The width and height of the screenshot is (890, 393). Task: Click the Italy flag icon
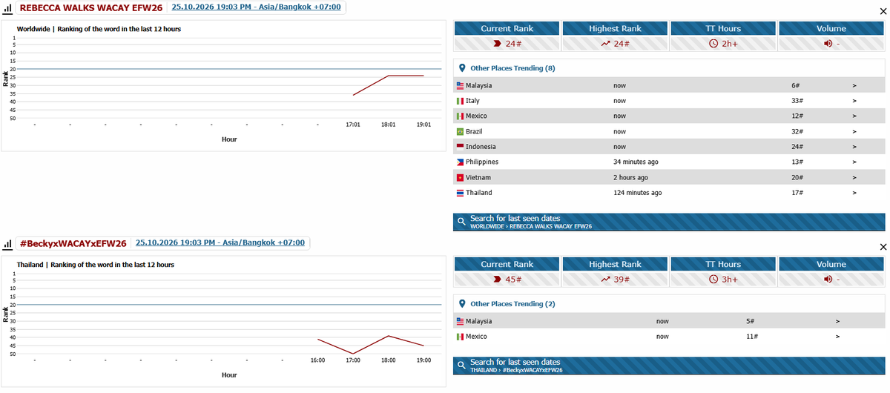point(460,101)
